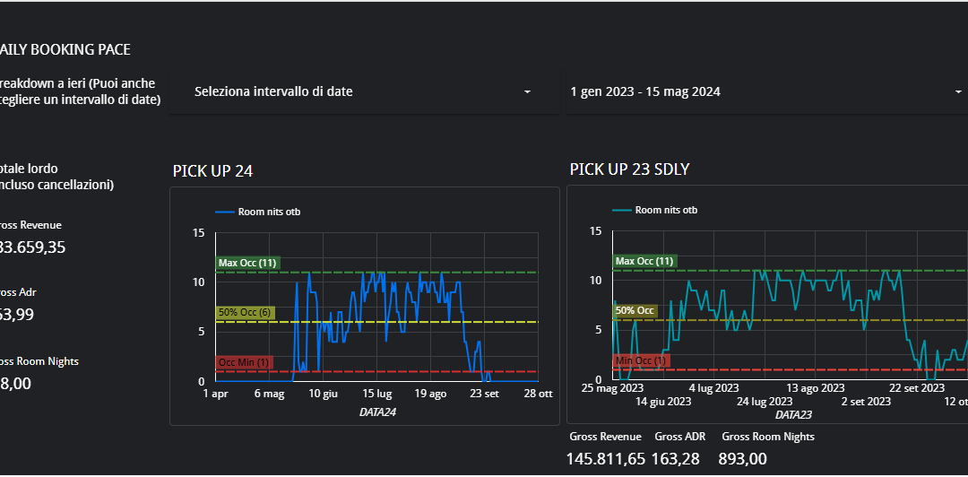Click the 'DATA24' axis label
The width and height of the screenshot is (968, 477).
[377, 412]
